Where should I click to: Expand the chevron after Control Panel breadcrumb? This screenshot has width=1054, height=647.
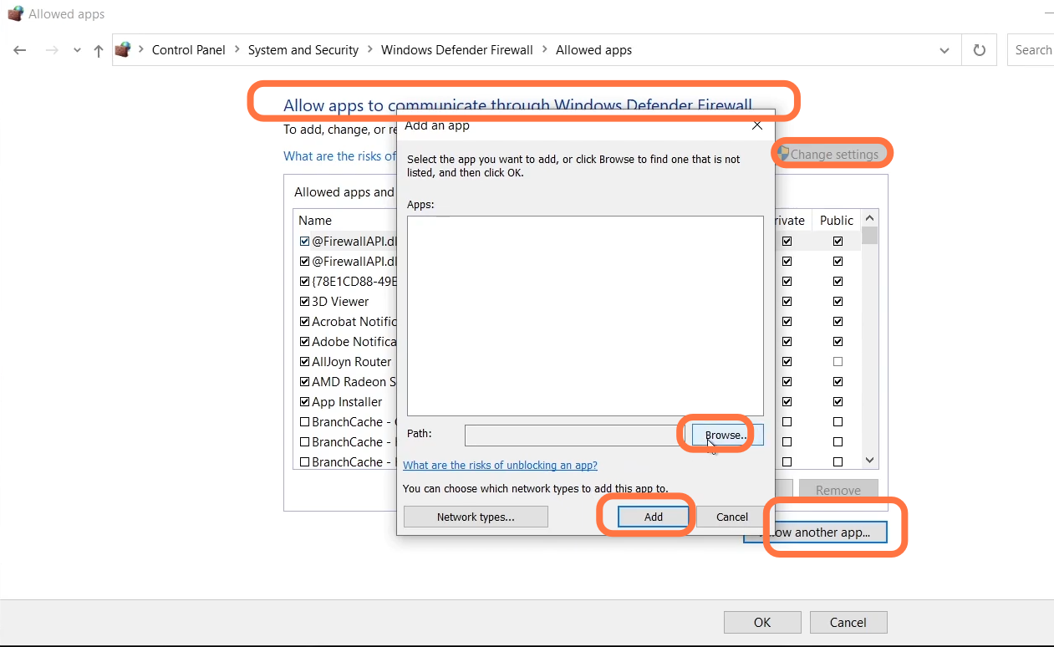click(x=237, y=50)
